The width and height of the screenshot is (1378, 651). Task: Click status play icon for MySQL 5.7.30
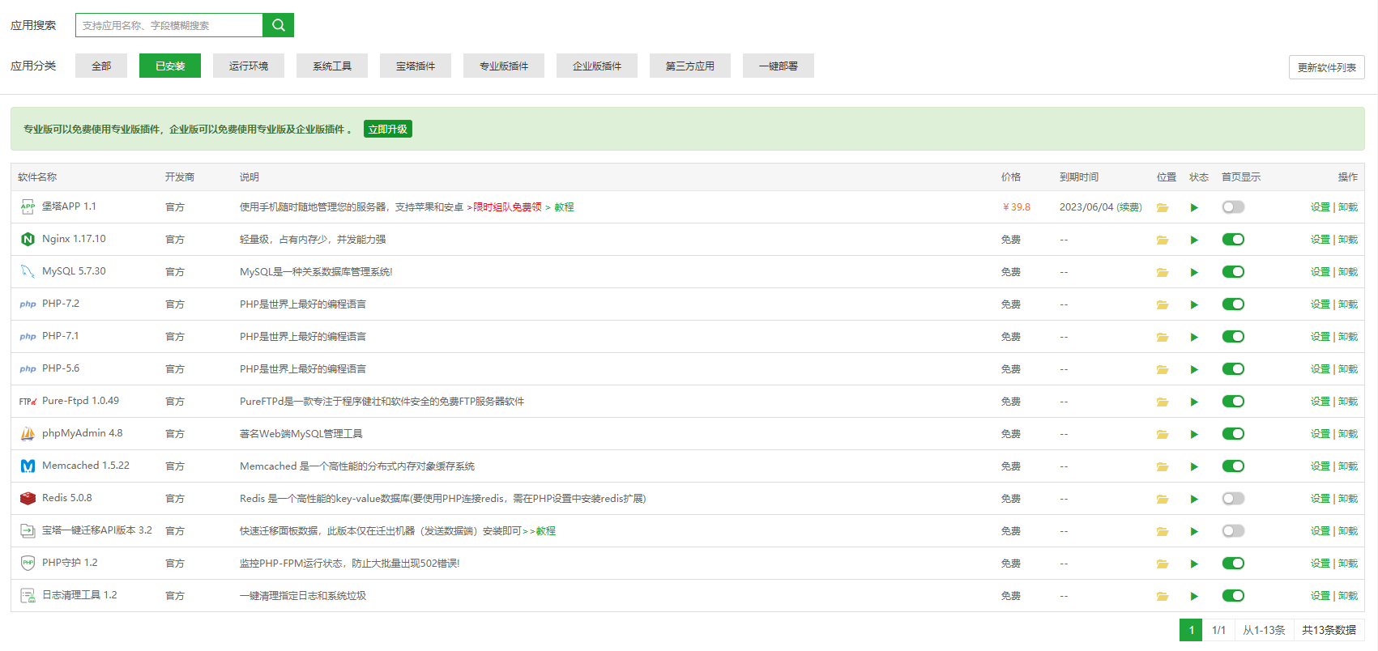1194,272
